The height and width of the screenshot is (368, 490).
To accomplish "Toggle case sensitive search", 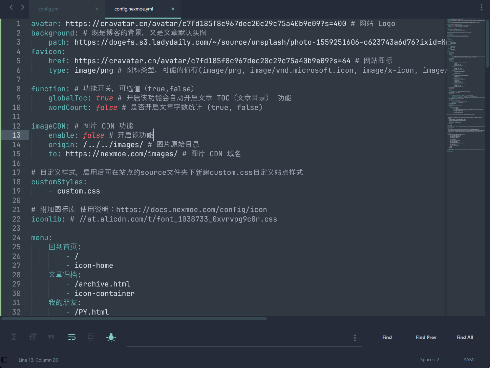I will (x=33, y=337).
